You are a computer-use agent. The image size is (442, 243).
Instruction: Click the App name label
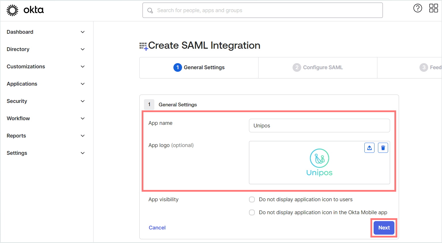[x=160, y=123]
